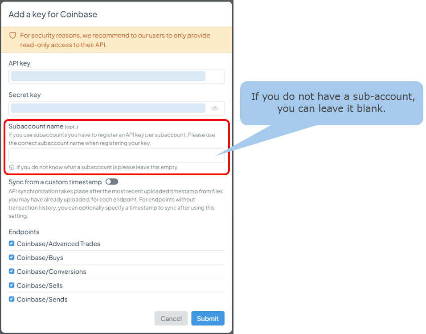The width and height of the screenshot is (426, 334).
Task: Click the Endpoints section heading
Action: [x=24, y=232]
